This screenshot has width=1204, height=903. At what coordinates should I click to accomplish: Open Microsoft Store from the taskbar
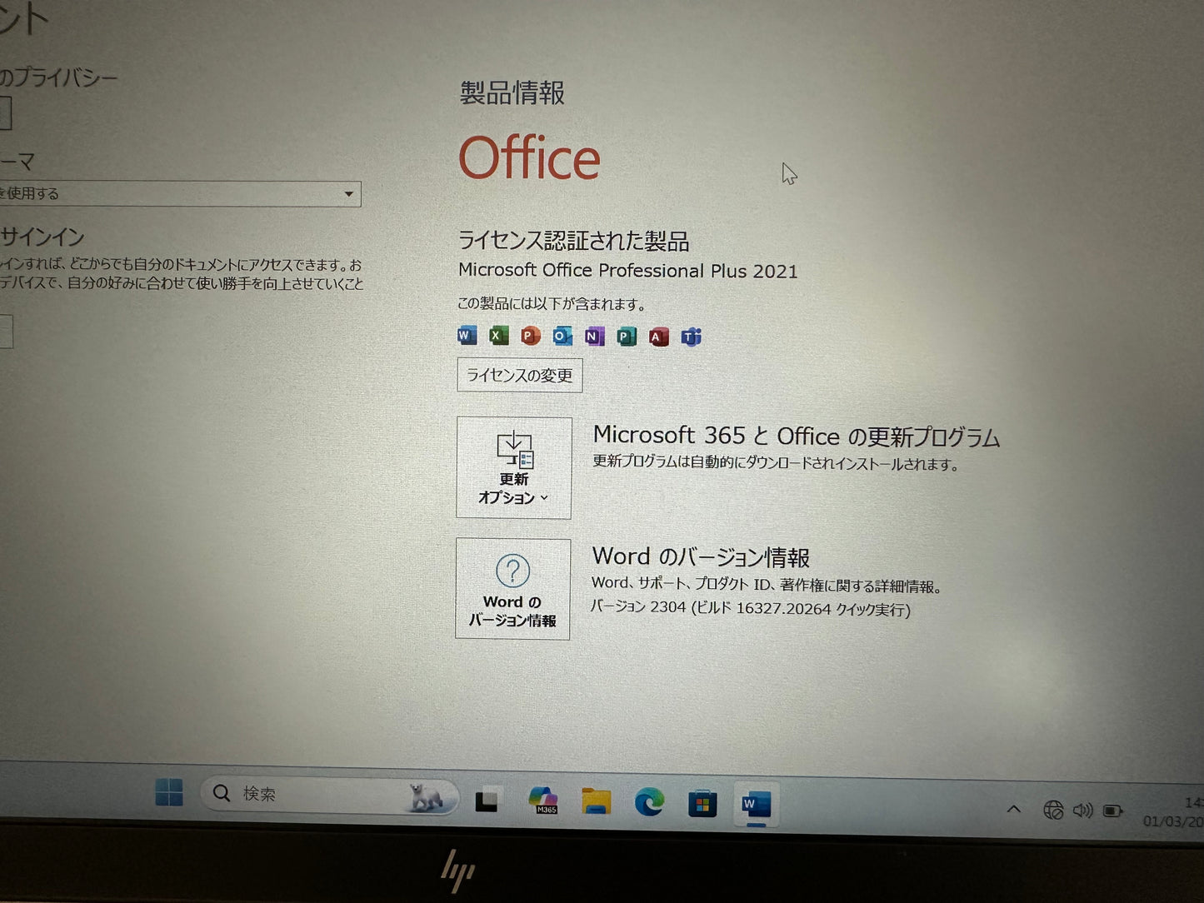pos(702,804)
